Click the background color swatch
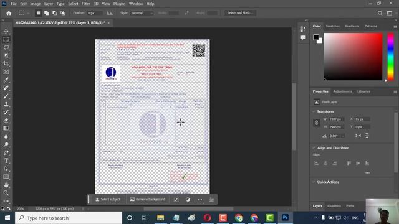 click(320, 41)
